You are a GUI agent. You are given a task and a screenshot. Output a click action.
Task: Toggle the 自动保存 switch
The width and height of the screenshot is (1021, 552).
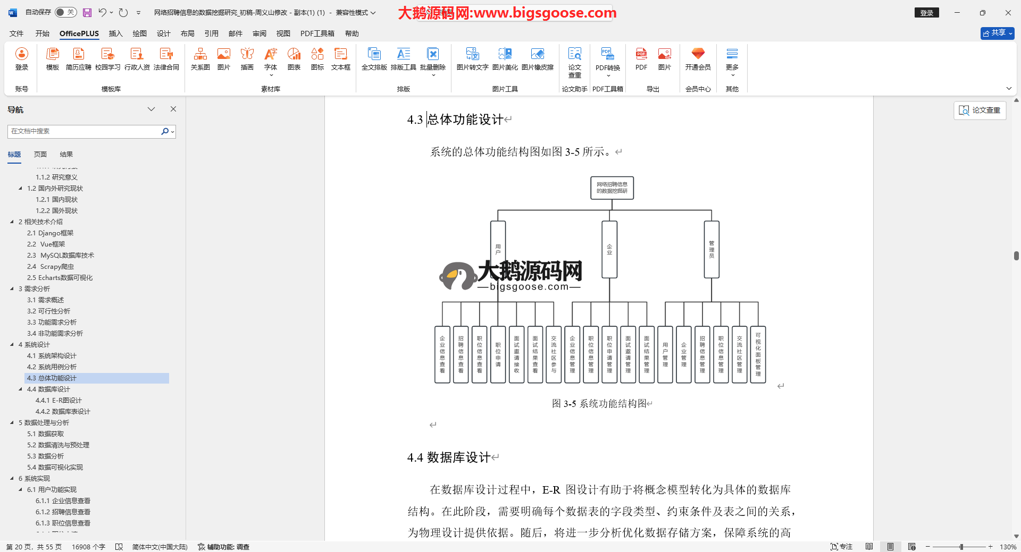click(65, 12)
